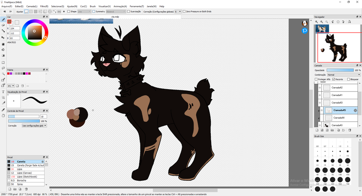This screenshot has height=196, width=362.
Task: Open the Animação menu
Action: [x=120, y=6]
